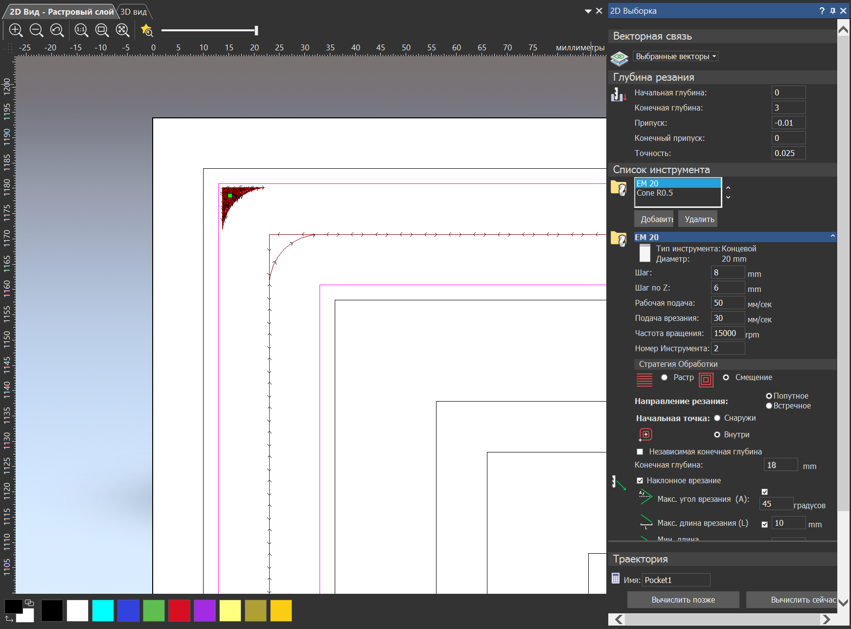Click the previous zoom view icon
851x629 pixels.
[57, 30]
